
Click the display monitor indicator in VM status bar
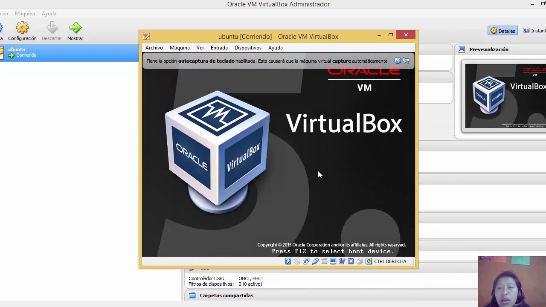tap(333, 261)
